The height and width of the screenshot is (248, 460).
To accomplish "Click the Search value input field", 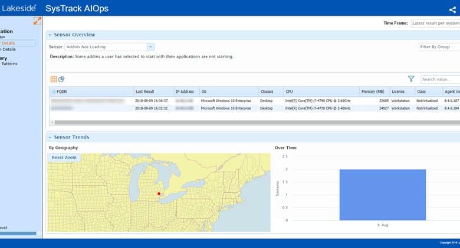I will pyautogui.click(x=440, y=79).
